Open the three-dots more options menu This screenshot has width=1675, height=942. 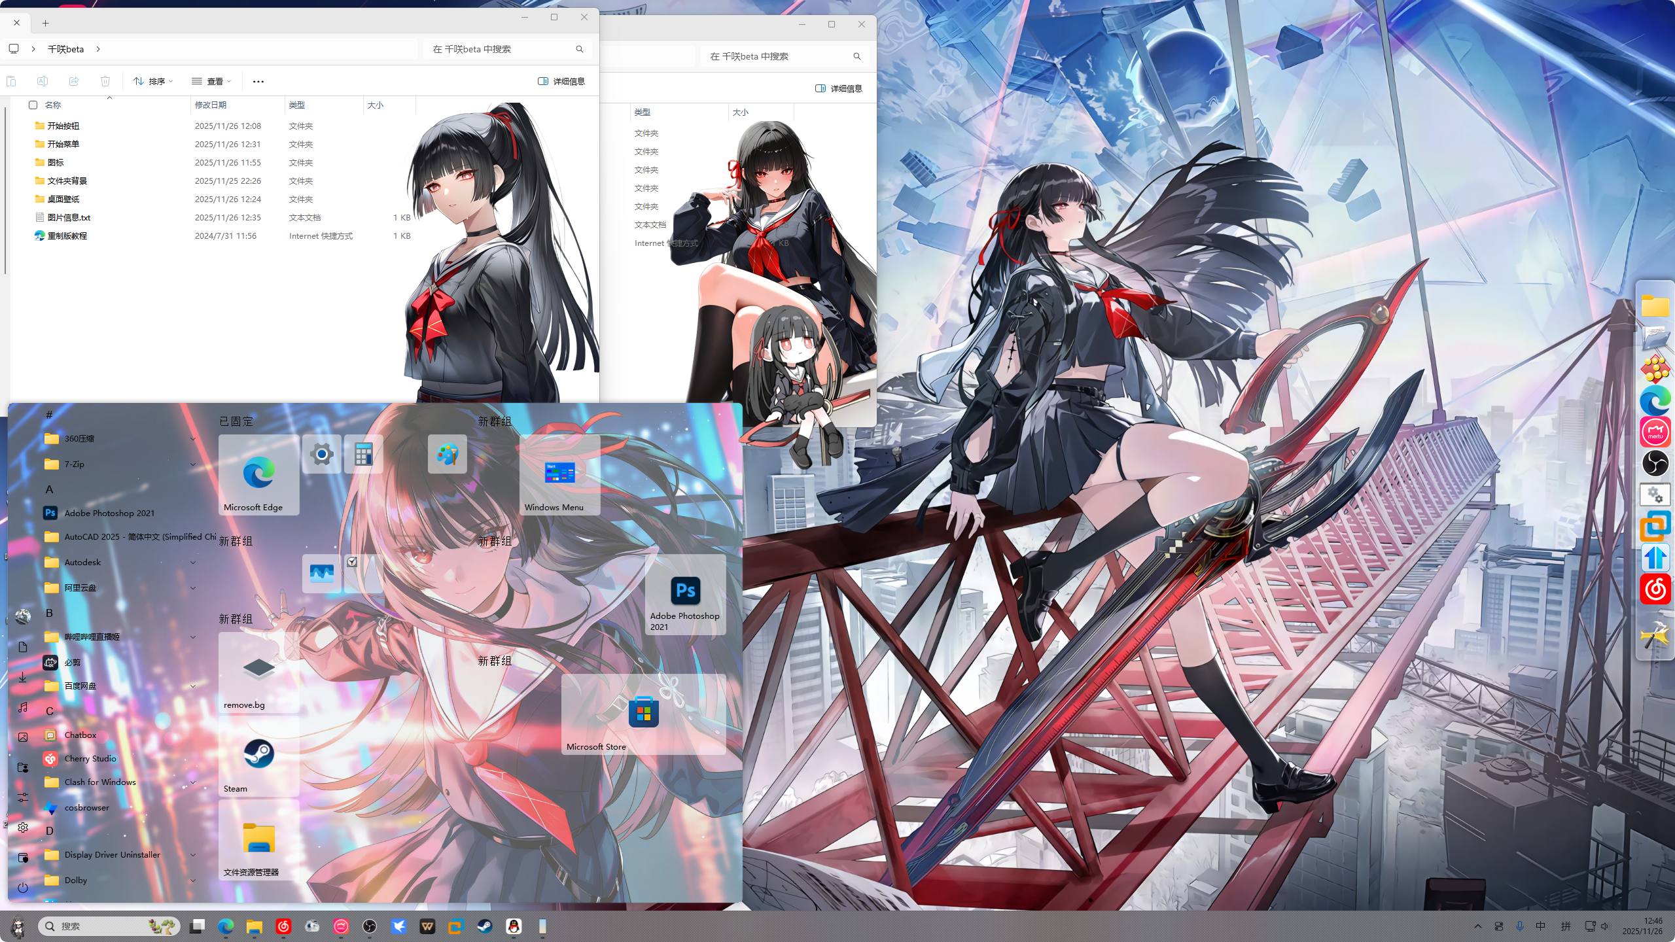(258, 81)
